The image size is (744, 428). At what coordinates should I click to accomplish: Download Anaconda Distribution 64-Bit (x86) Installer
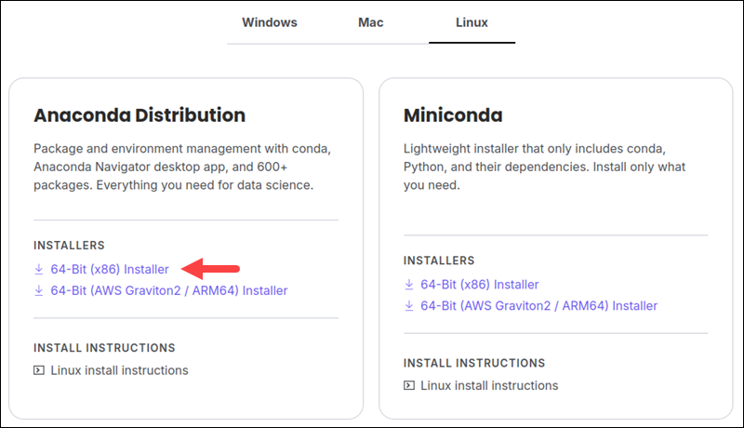pyautogui.click(x=110, y=269)
